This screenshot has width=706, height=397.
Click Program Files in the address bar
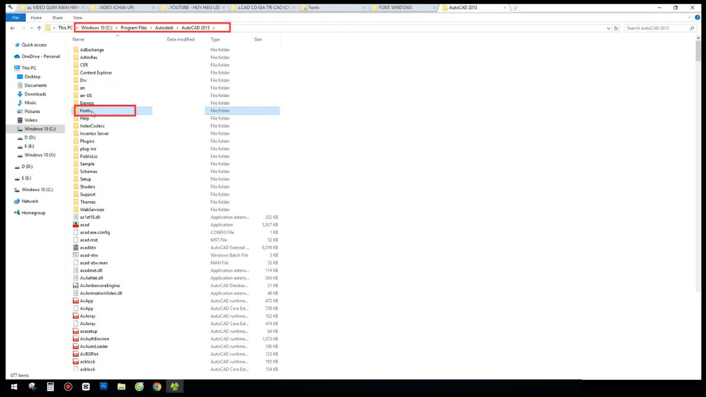134,28
